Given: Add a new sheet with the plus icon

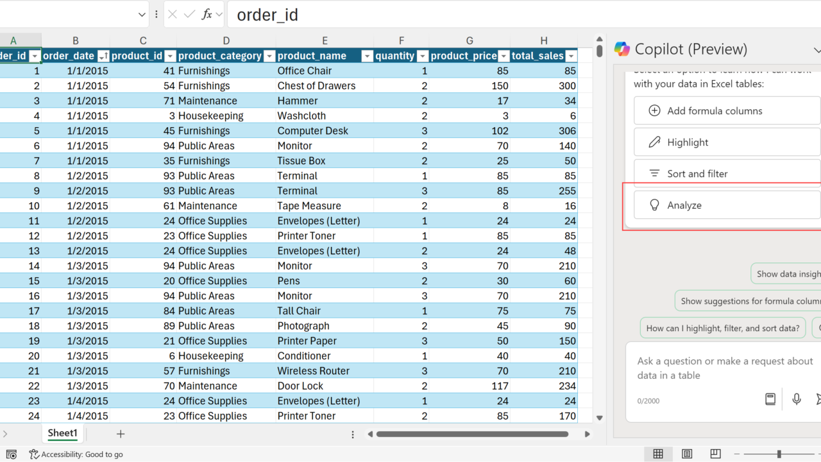Looking at the screenshot, I should point(120,434).
